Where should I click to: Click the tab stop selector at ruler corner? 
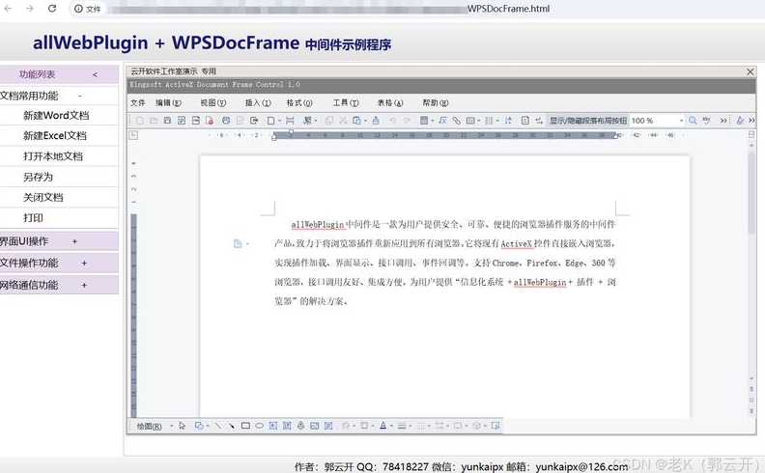(133, 134)
